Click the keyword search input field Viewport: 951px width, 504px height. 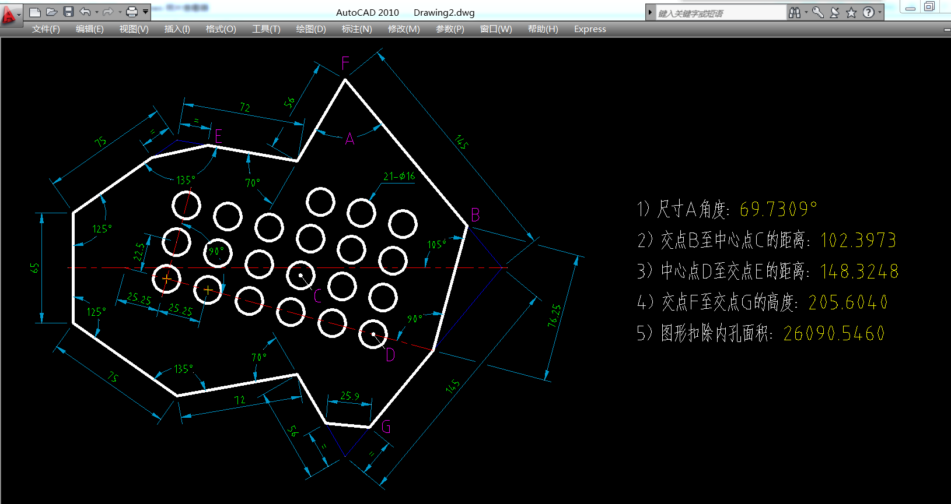pos(721,13)
